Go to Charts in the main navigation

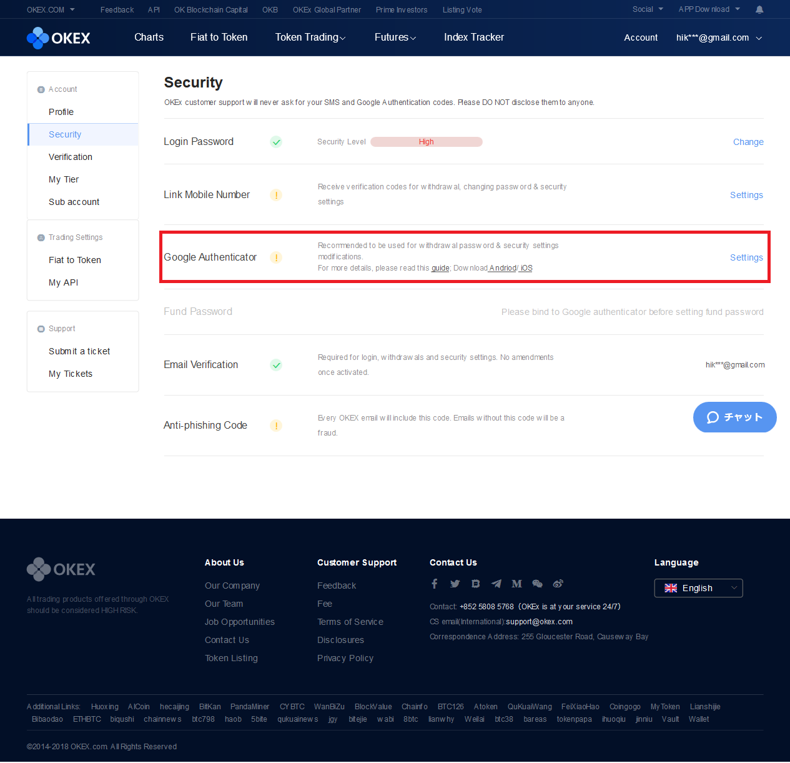(x=149, y=37)
